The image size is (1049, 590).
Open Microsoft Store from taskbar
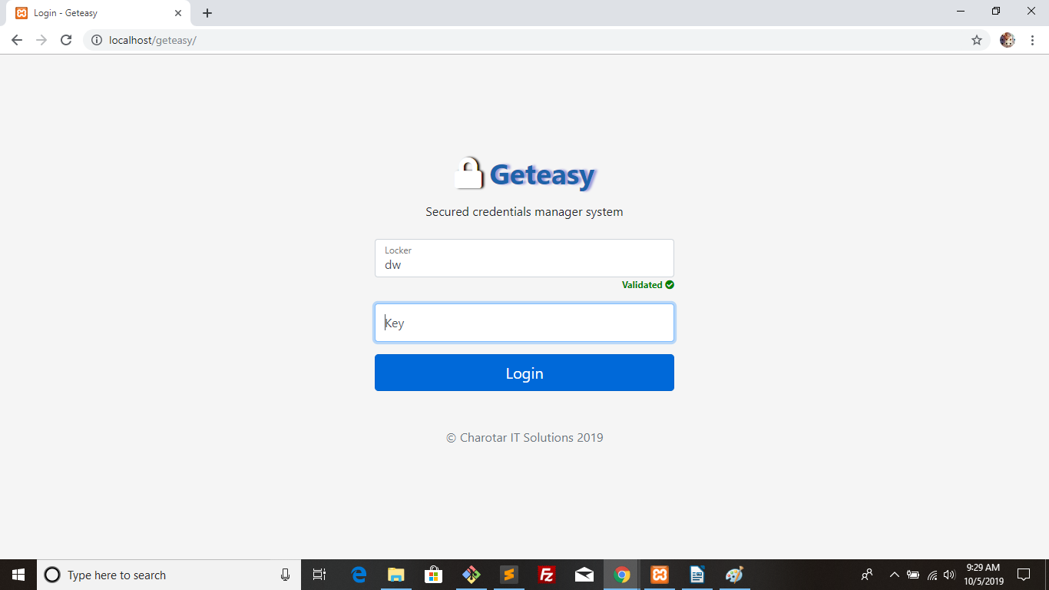(x=433, y=575)
